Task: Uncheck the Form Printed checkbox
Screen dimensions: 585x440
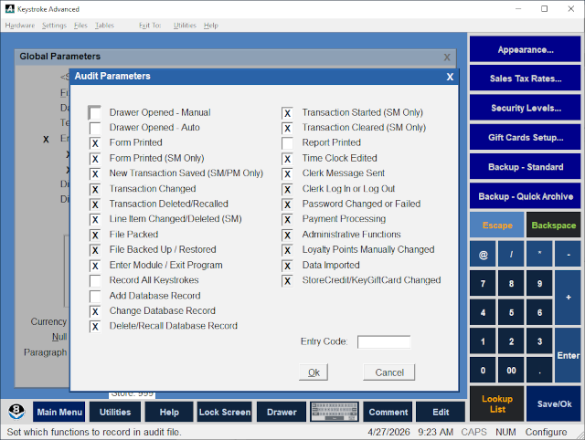Action: 95,143
